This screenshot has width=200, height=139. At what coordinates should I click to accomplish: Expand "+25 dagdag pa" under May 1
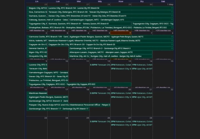tap(163, 30)
